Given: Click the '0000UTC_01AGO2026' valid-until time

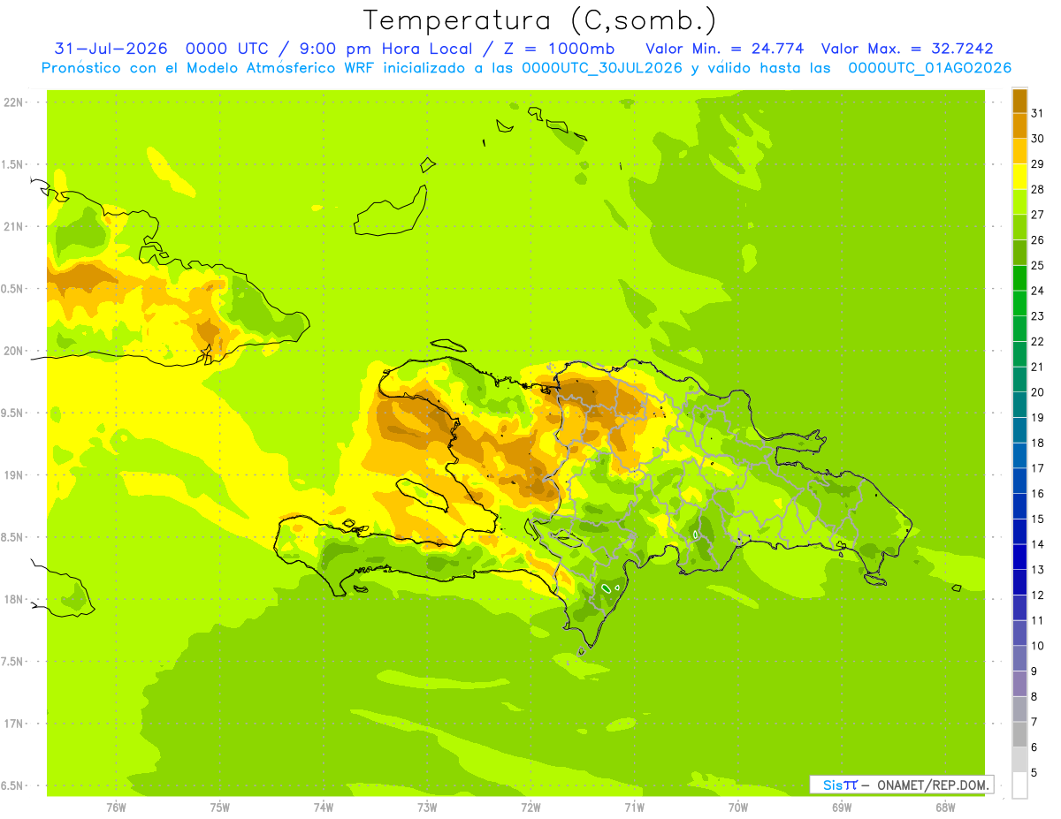Looking at the screenshot, I should pyautogui.click(x=930, y=68).
